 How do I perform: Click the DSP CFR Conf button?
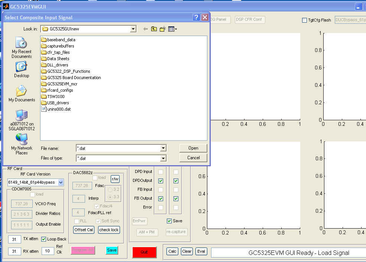tap(250, 20)
